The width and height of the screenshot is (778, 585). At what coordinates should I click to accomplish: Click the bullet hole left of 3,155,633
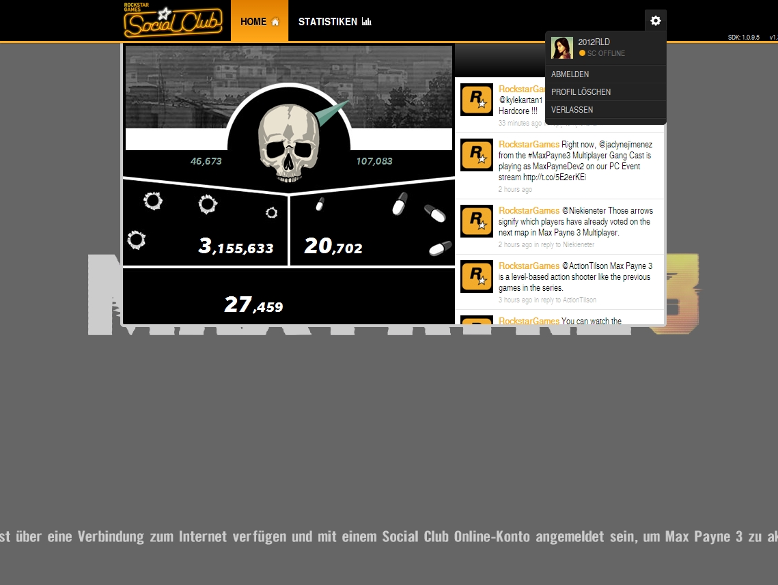coord(137,240)
